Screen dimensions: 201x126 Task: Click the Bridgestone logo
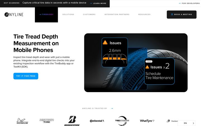[x=72, y=121]
